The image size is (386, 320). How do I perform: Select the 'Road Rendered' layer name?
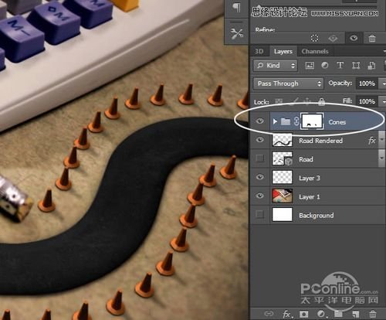[320, 141]
